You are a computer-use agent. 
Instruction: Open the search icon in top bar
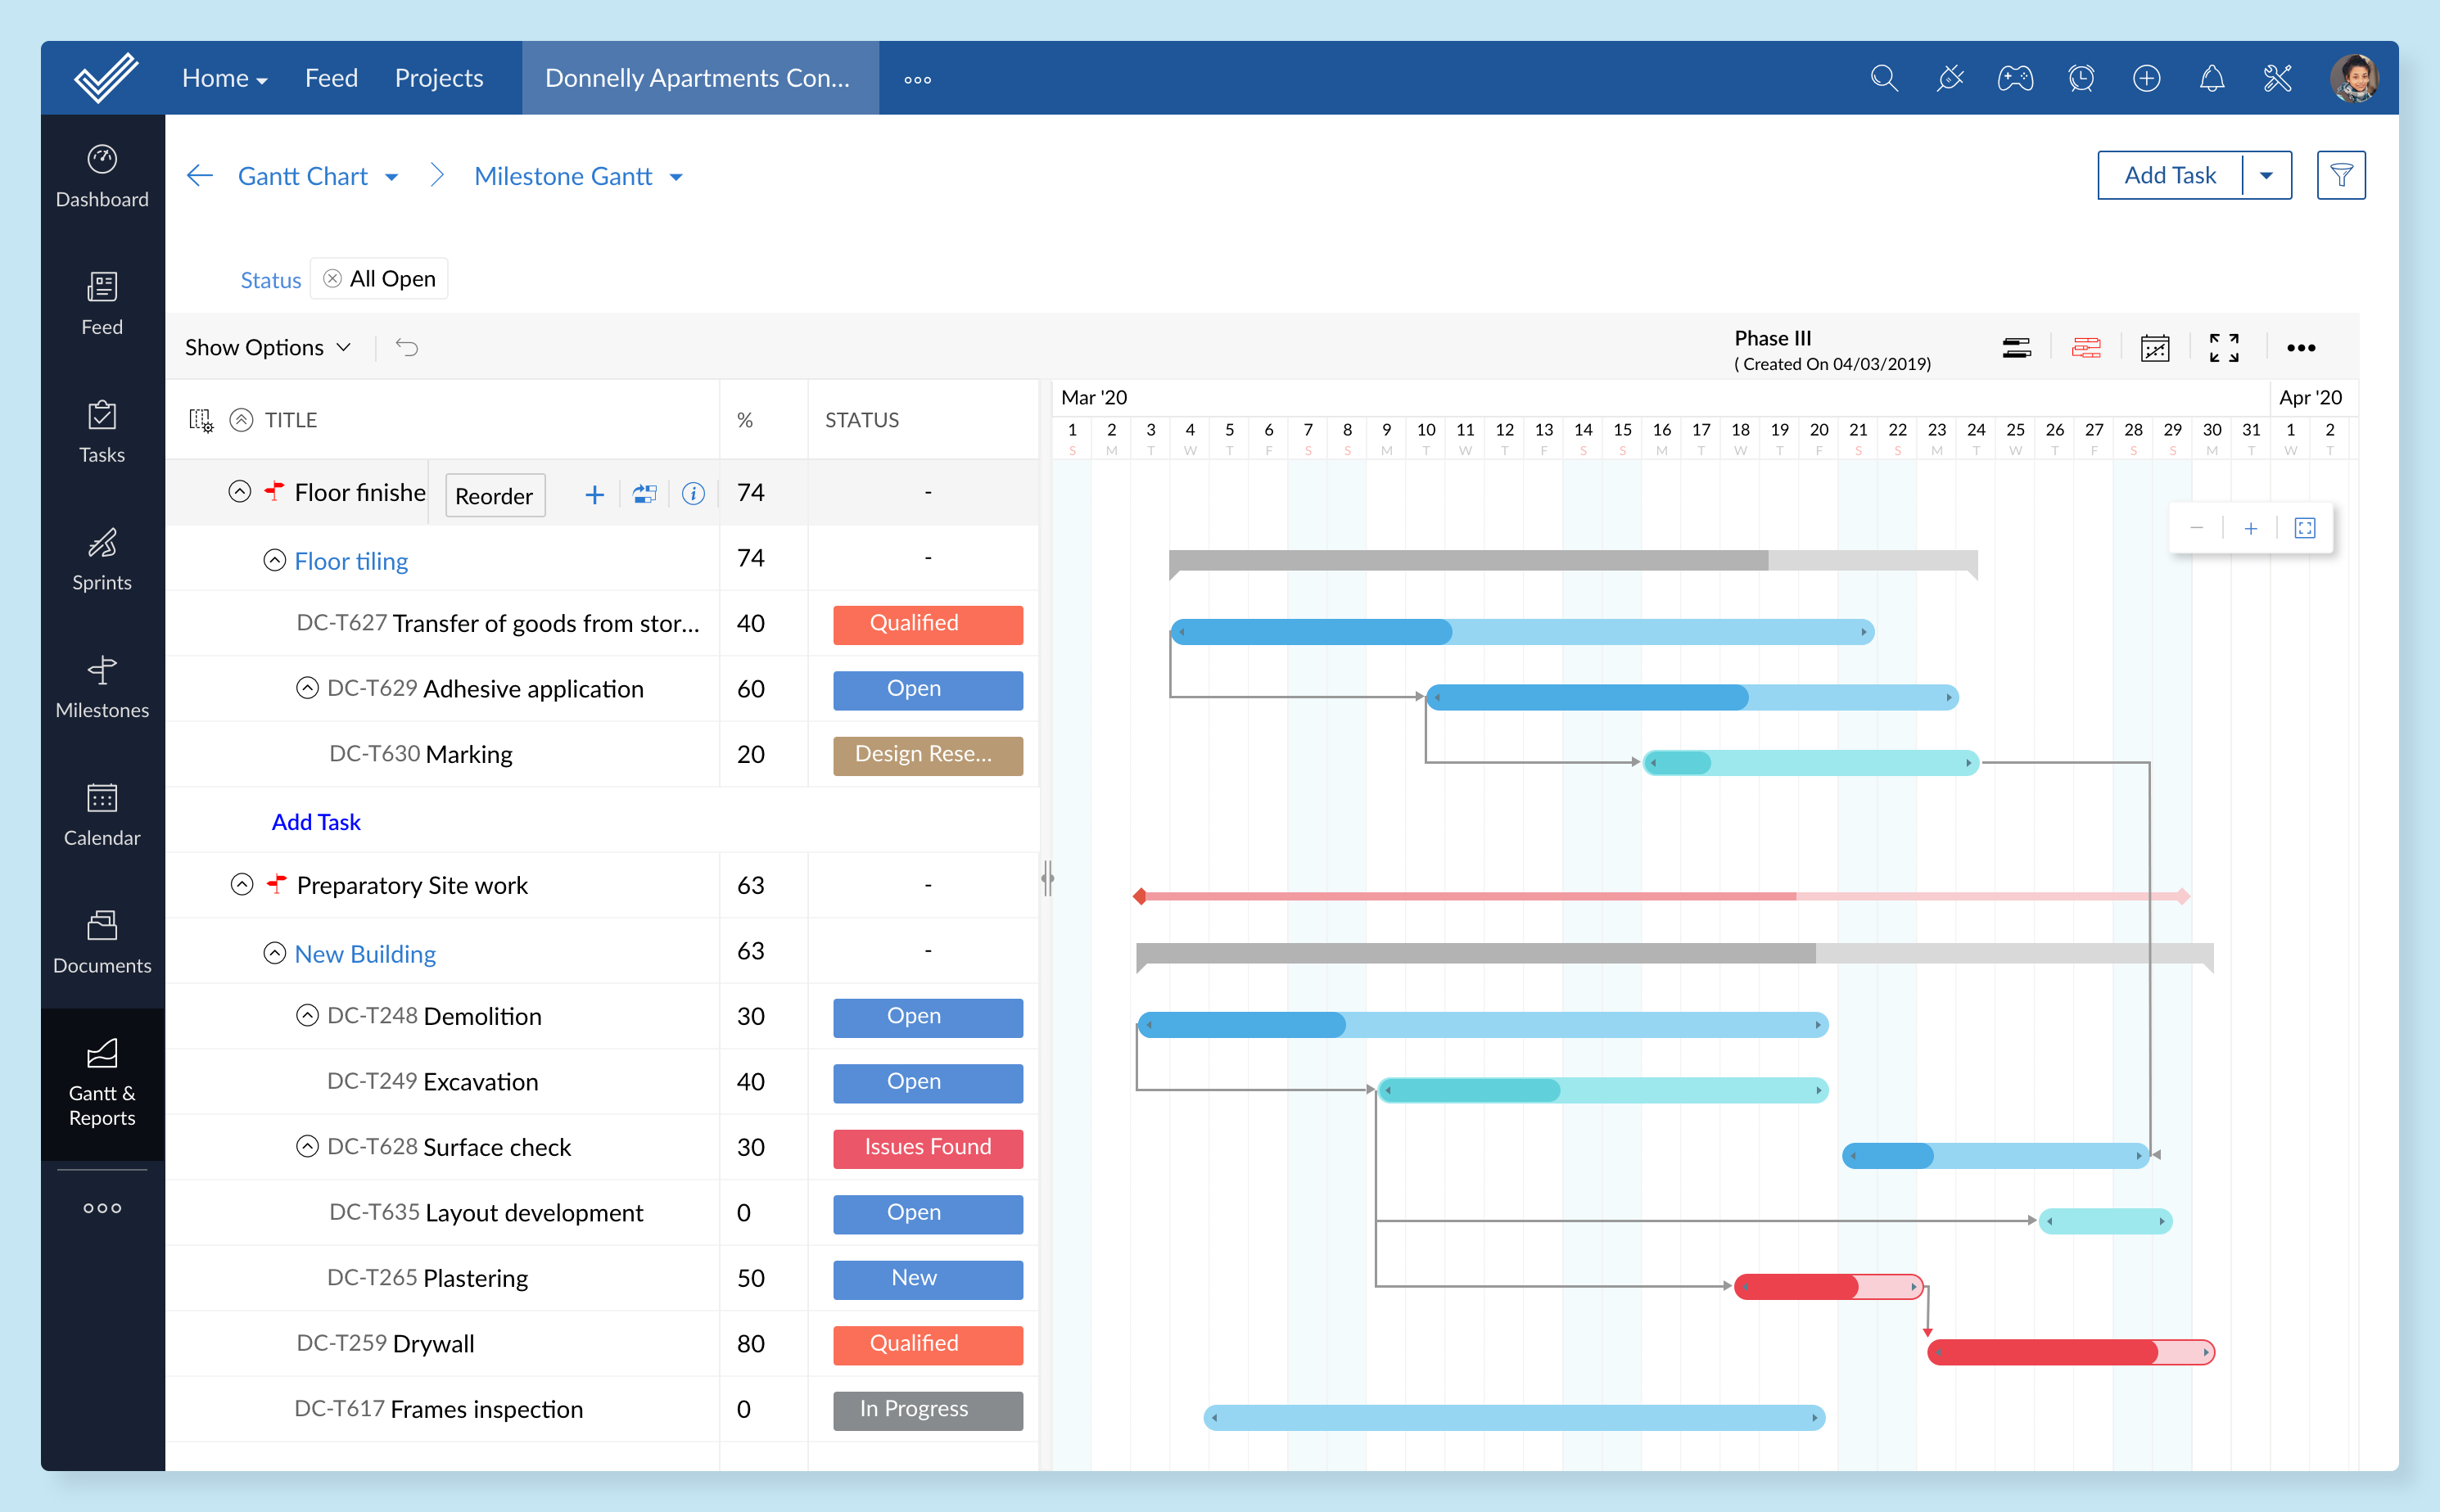1884,78
